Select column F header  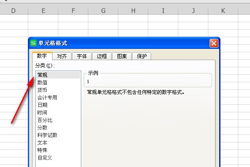[73, 11]
